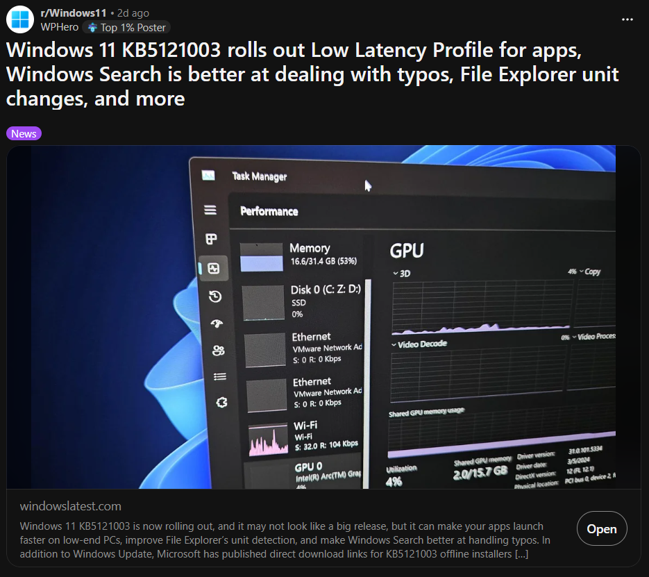This screenshot has height=577, width=649.
Task: Click the Memory usage thumbnail graph
Action: pos(262,257)
